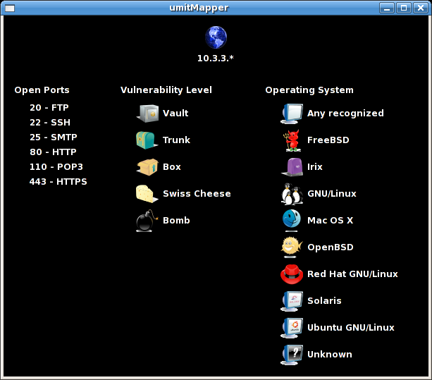Viewport: 432px width, 380px height.
Task: Minimize the umitMapper window
Action: (387, 8)
